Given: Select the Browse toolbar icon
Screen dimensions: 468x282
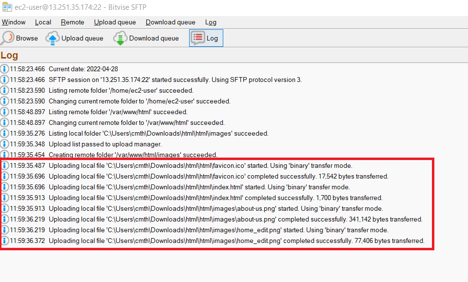Looking at the screenshot, I should pos(9,38).
